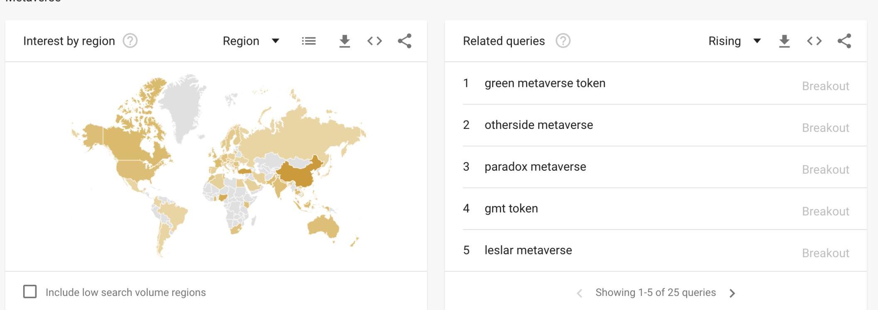Go to next page of queries
This screenshot has width=878, height=310.
click(x=732, y=293)
